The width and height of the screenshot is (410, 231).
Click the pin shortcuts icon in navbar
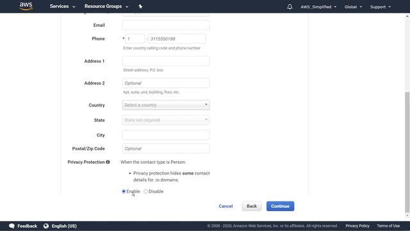pos(140,6)
